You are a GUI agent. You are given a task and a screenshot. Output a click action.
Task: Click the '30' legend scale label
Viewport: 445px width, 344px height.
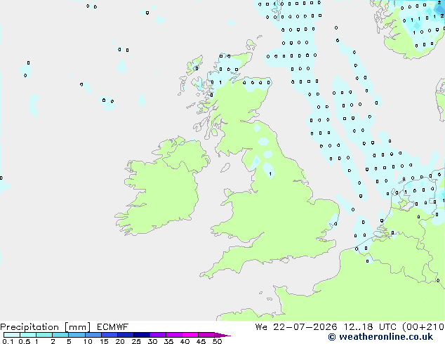(152, 341)
